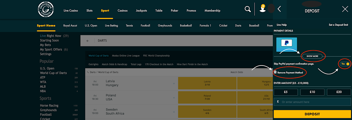Image resolution: width=352 pixels, height=120 pixels.
Task: Open the Jackpots menu
Action: (141, 10)
